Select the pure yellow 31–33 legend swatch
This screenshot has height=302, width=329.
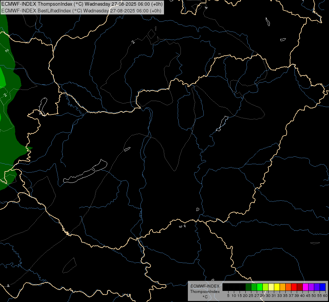click(277, 287)
